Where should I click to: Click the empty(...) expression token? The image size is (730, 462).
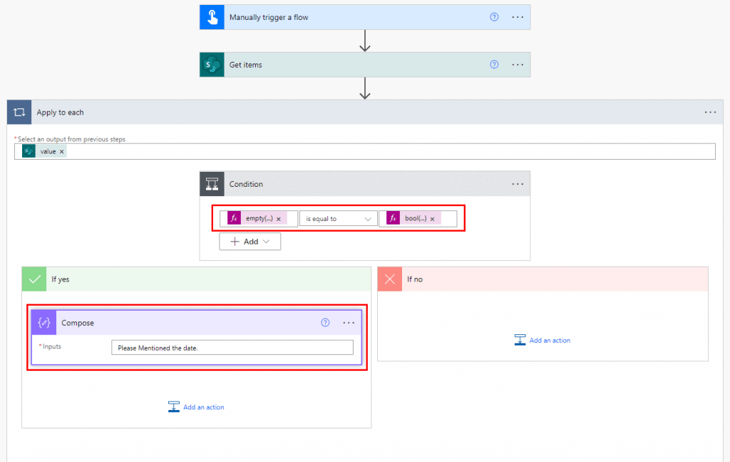click(257, 218)
